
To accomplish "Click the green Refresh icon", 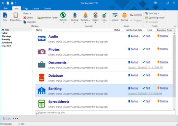I will (x=63, y=15).
